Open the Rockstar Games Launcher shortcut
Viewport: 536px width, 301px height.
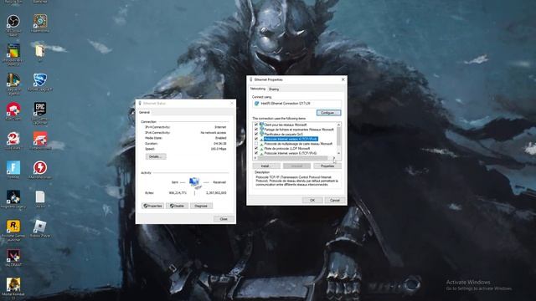tap(13, 227)
